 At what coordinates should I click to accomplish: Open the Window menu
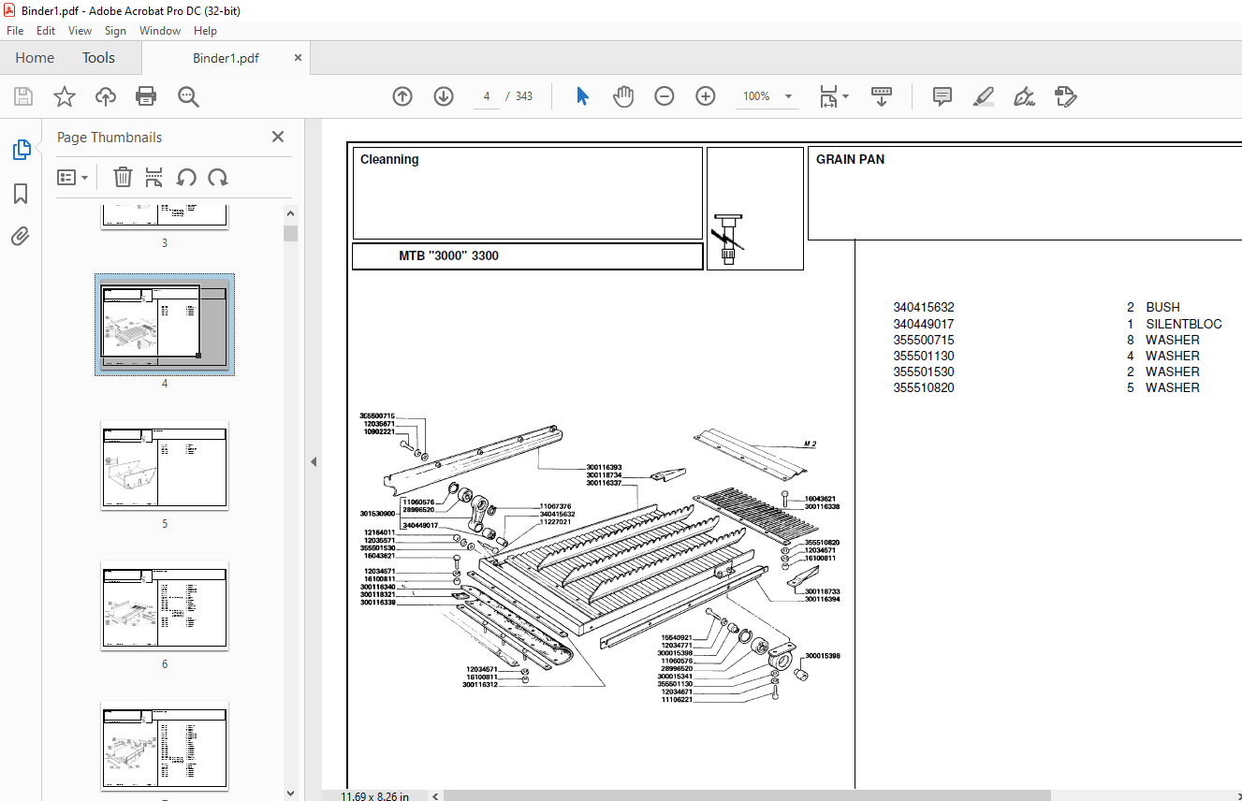160,31
